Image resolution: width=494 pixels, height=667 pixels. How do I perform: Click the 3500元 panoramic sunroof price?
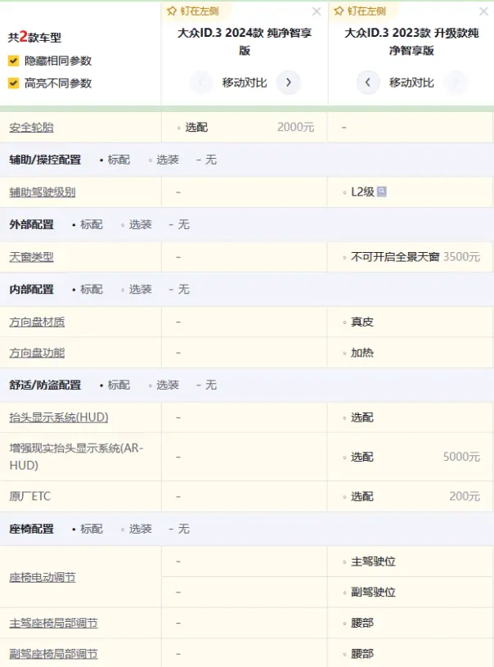point(461,256)
